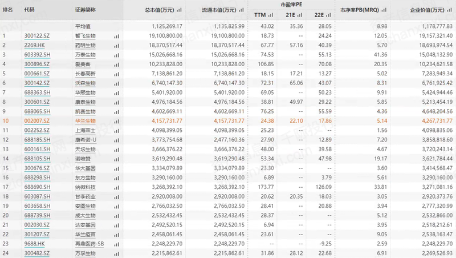Click the 平均值 row label
The image size is (456, 258).
pos(83,26)
